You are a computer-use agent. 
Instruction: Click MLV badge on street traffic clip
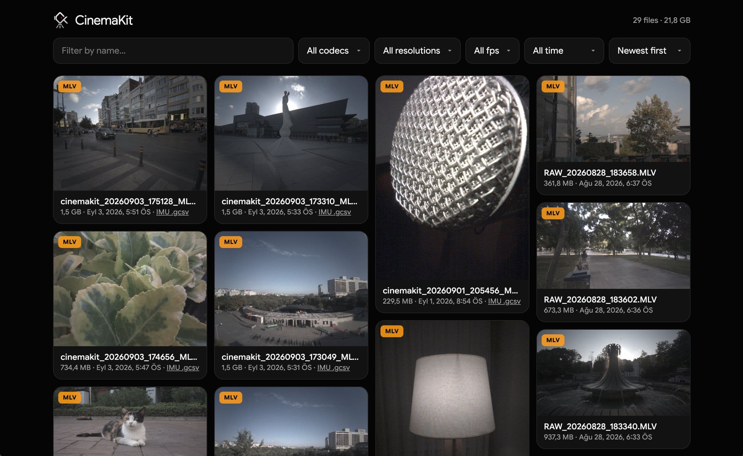[70, 87]
